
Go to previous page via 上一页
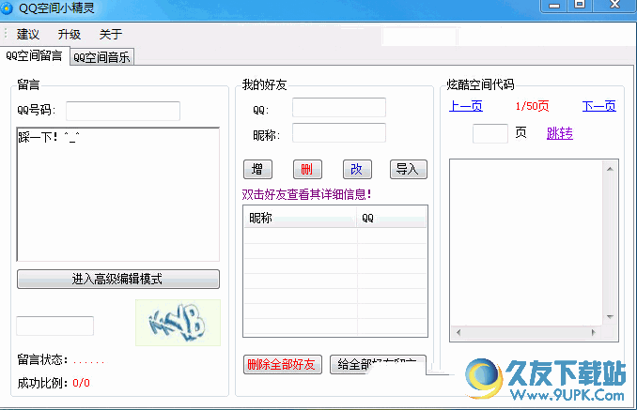(466, 106)
